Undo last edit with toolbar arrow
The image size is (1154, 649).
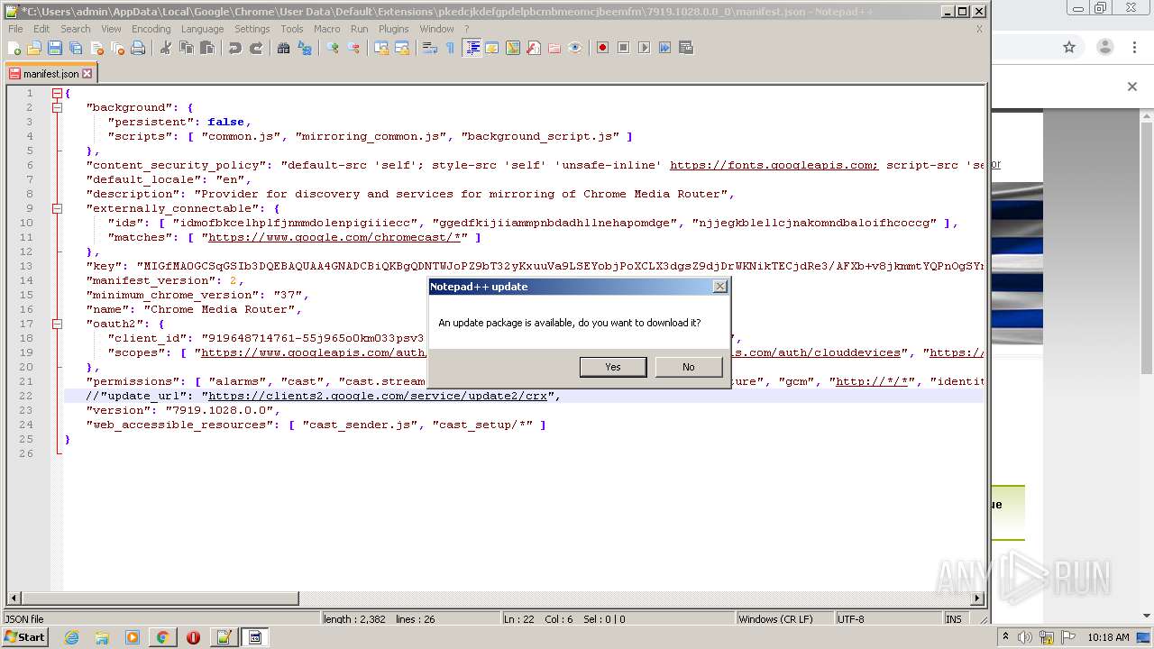pyautogui.click(x=234, y=48)
